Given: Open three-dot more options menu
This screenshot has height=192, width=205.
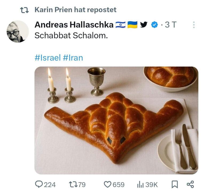Looking at the screenshot, I should 194,25.
